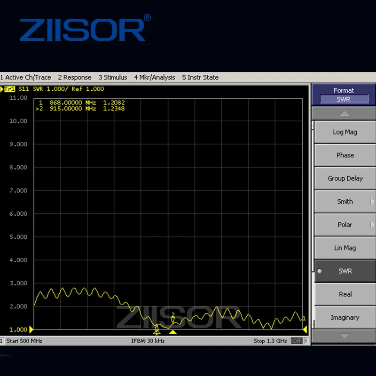Screen dimensions: 376x376
Task: Open the Response menu
Action: [x=75, y=78]
